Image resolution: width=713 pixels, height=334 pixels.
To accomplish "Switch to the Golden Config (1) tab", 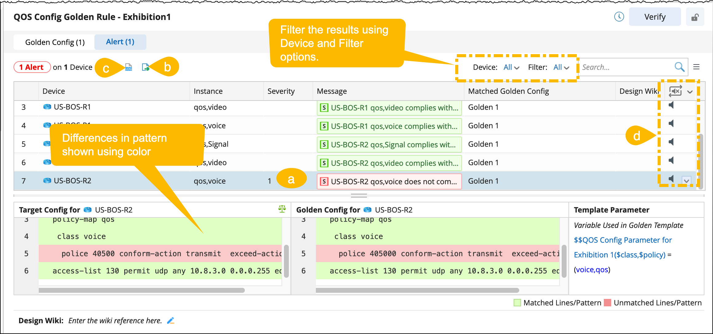I will pyautogui.click(x=55, y=42).
